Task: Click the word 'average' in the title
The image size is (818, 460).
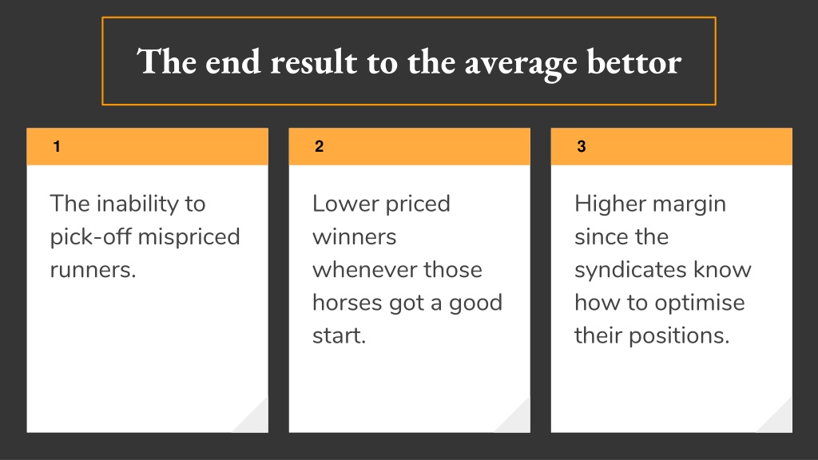Action: [521, 65]
